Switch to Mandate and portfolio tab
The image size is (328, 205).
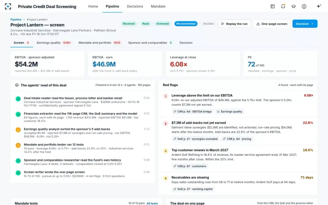pos(99,43)
